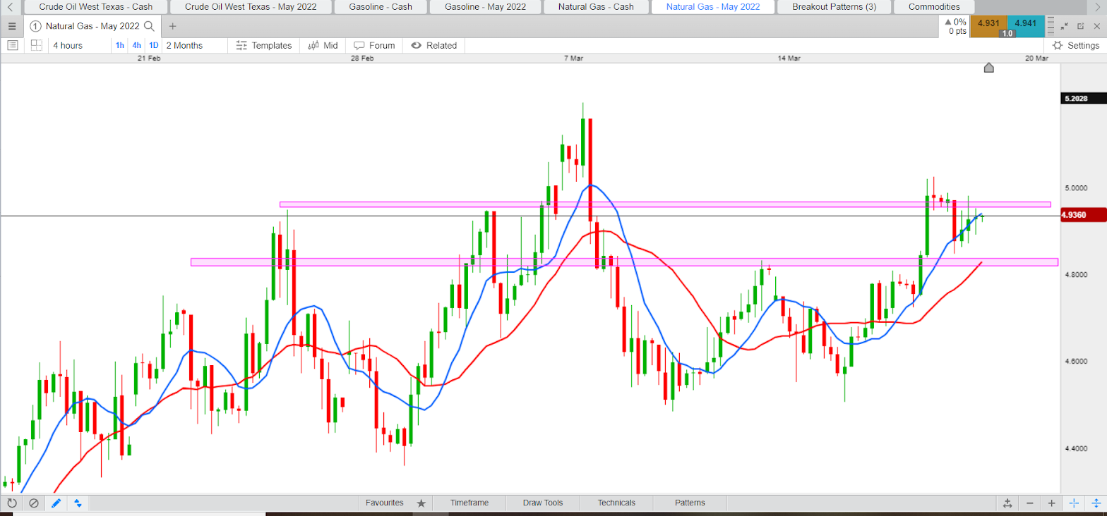Switch to Gasoline - May 2022 tab
Screen dimensions: 1107x516
click(x=485, y=7)
